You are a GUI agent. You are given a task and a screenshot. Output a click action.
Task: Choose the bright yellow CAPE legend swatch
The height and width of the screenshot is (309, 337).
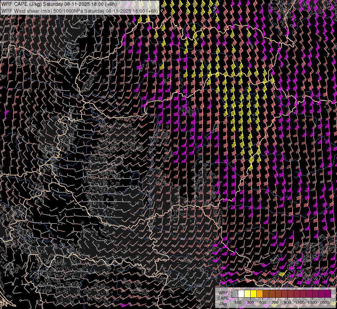pos(253,294)
